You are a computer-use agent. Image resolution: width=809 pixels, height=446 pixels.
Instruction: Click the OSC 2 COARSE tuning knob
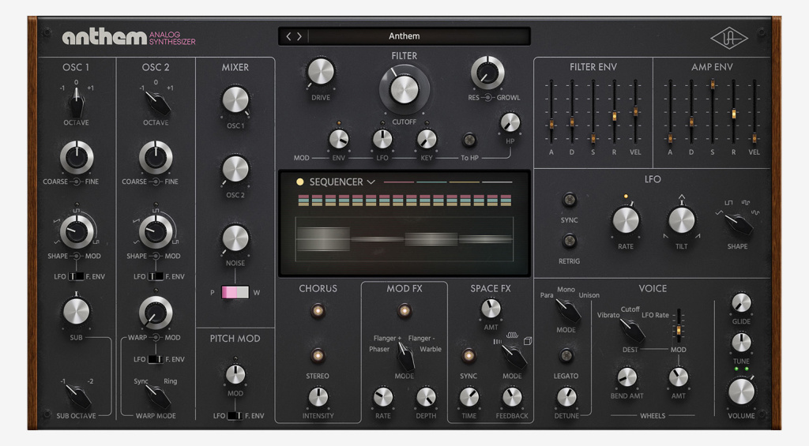coord(156,157)
